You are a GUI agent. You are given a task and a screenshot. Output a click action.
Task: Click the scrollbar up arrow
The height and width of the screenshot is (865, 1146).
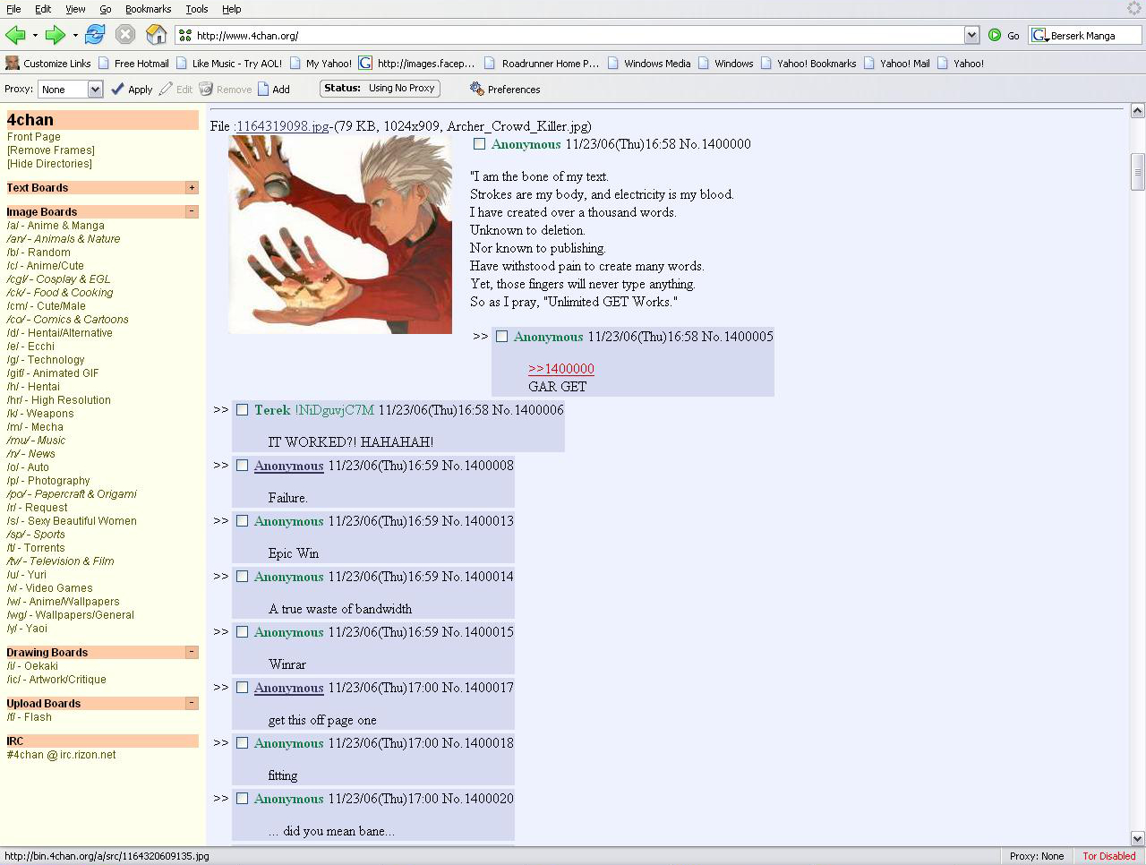[x=1138, y=111]
